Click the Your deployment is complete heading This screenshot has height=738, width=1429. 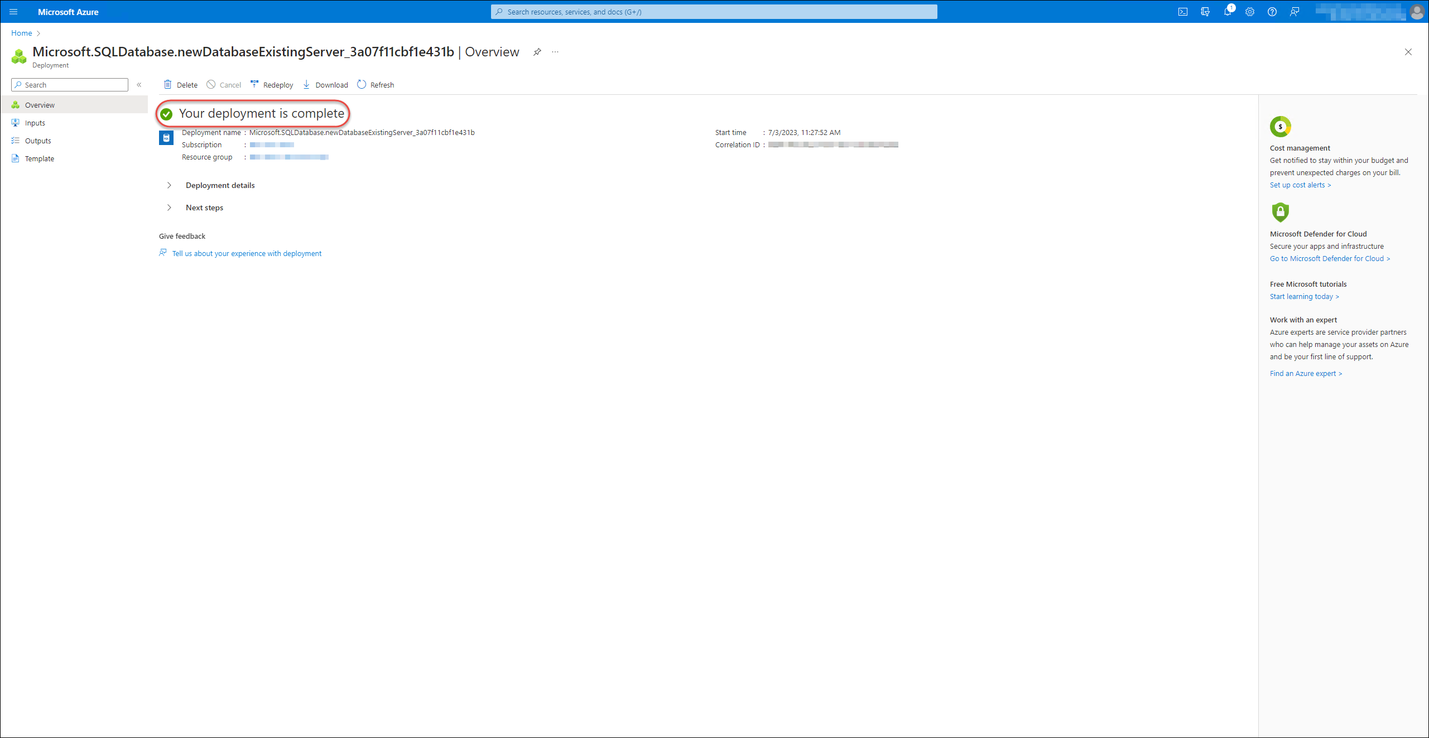tap(261, 114)
